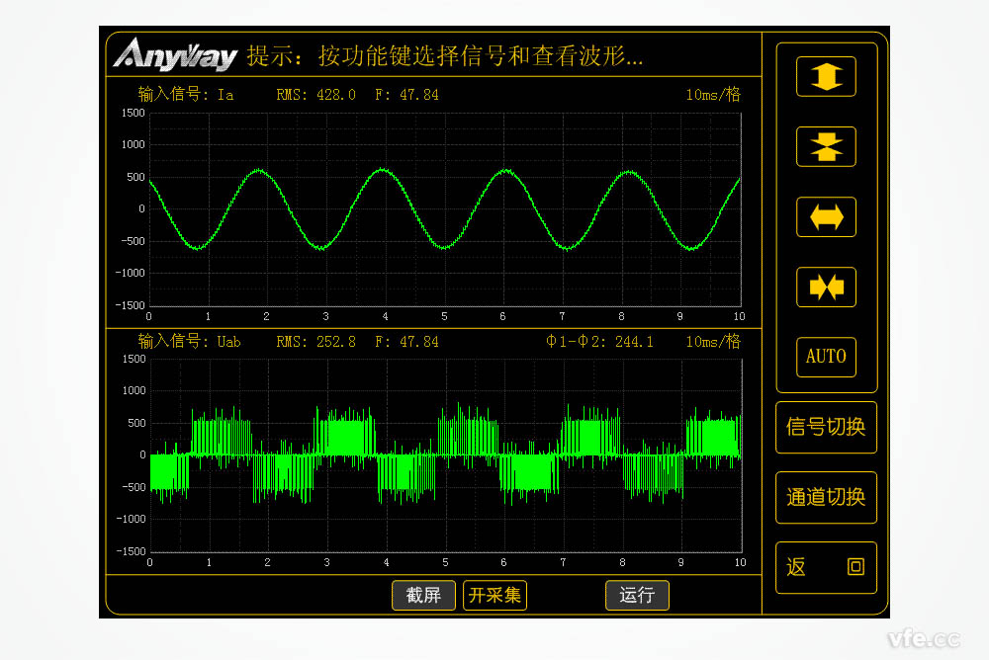Enable acquisition with the 开采集 control

click(x=494, y=596)
